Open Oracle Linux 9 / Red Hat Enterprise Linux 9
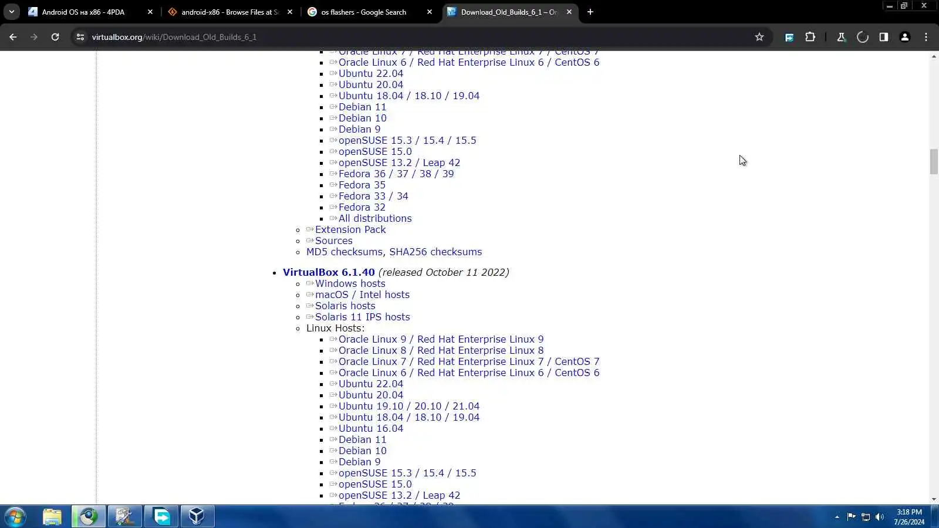This screenshot has width=939, height=528. point(441,339)
